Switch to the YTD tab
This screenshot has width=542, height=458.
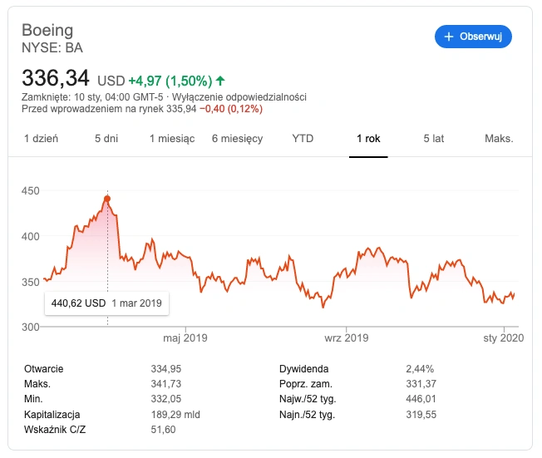[303, 139]
